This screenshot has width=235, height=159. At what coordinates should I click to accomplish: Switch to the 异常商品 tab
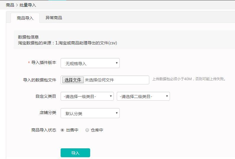54,18
